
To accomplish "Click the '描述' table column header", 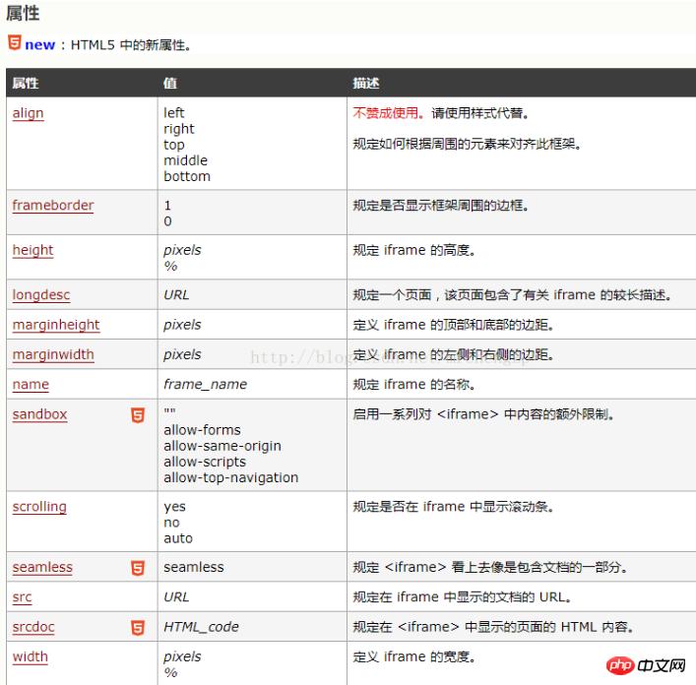I will point(366,83).
